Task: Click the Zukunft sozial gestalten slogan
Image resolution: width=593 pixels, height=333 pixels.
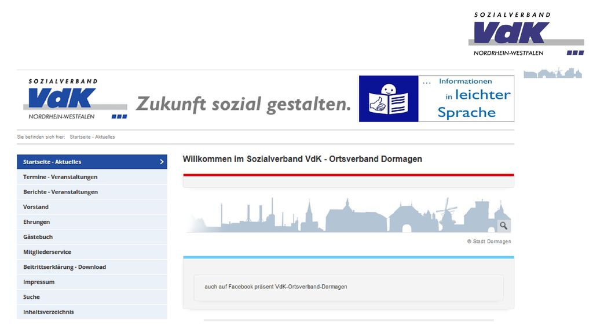Action: tap(244, 104)
